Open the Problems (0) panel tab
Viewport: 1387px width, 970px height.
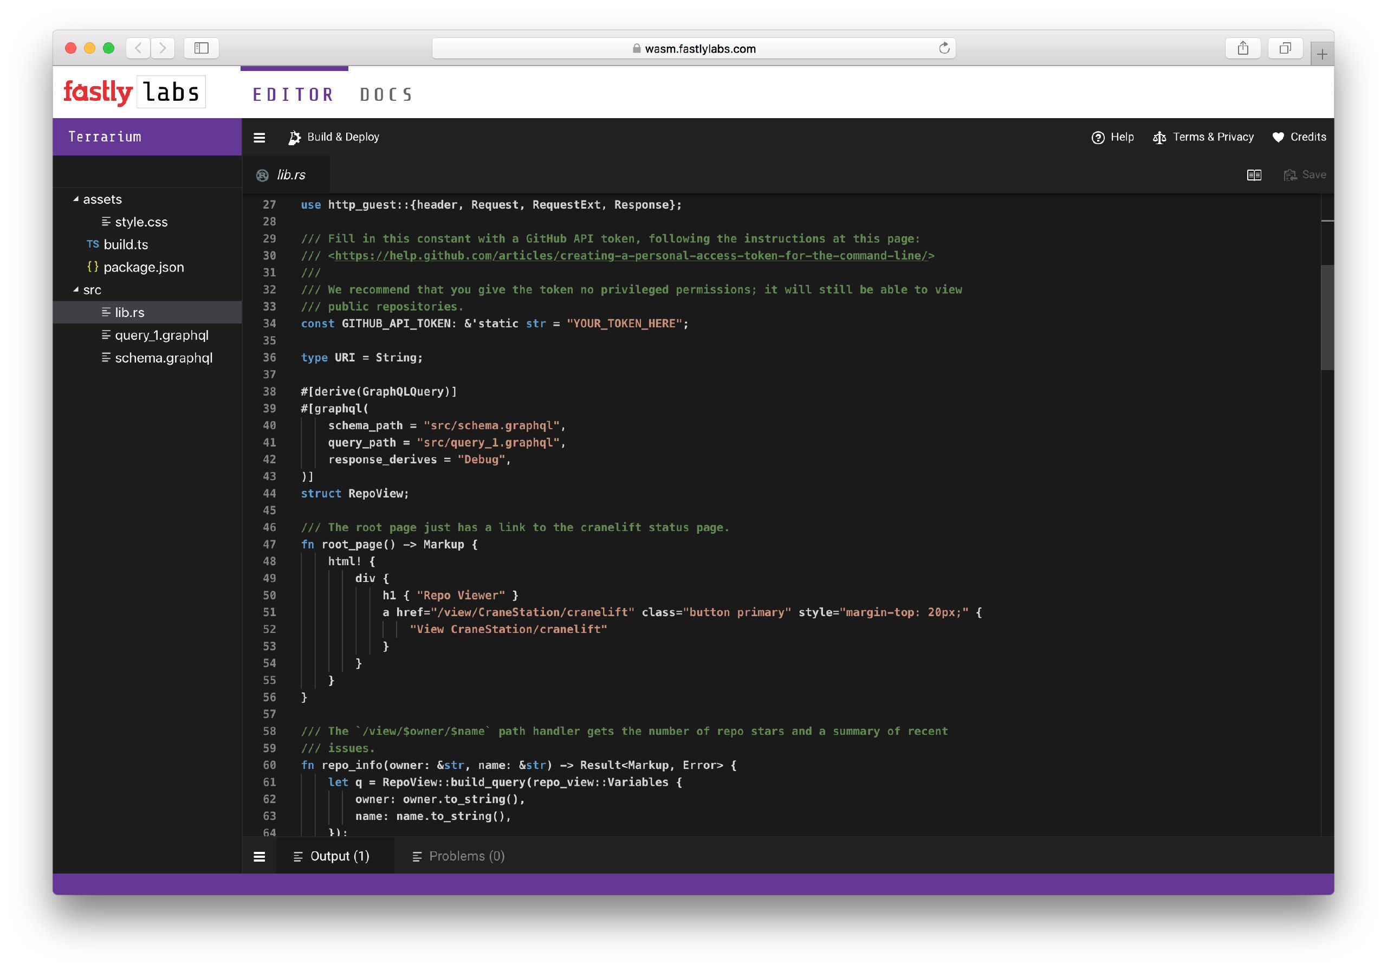(458, 856)
